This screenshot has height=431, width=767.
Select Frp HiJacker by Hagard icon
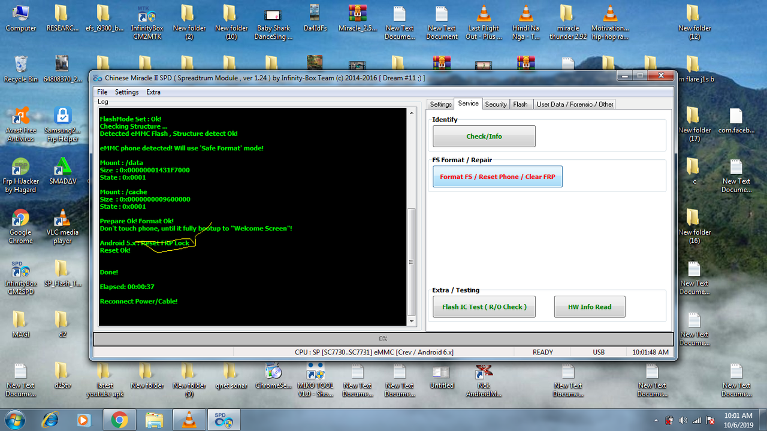(x=21, y=175)
